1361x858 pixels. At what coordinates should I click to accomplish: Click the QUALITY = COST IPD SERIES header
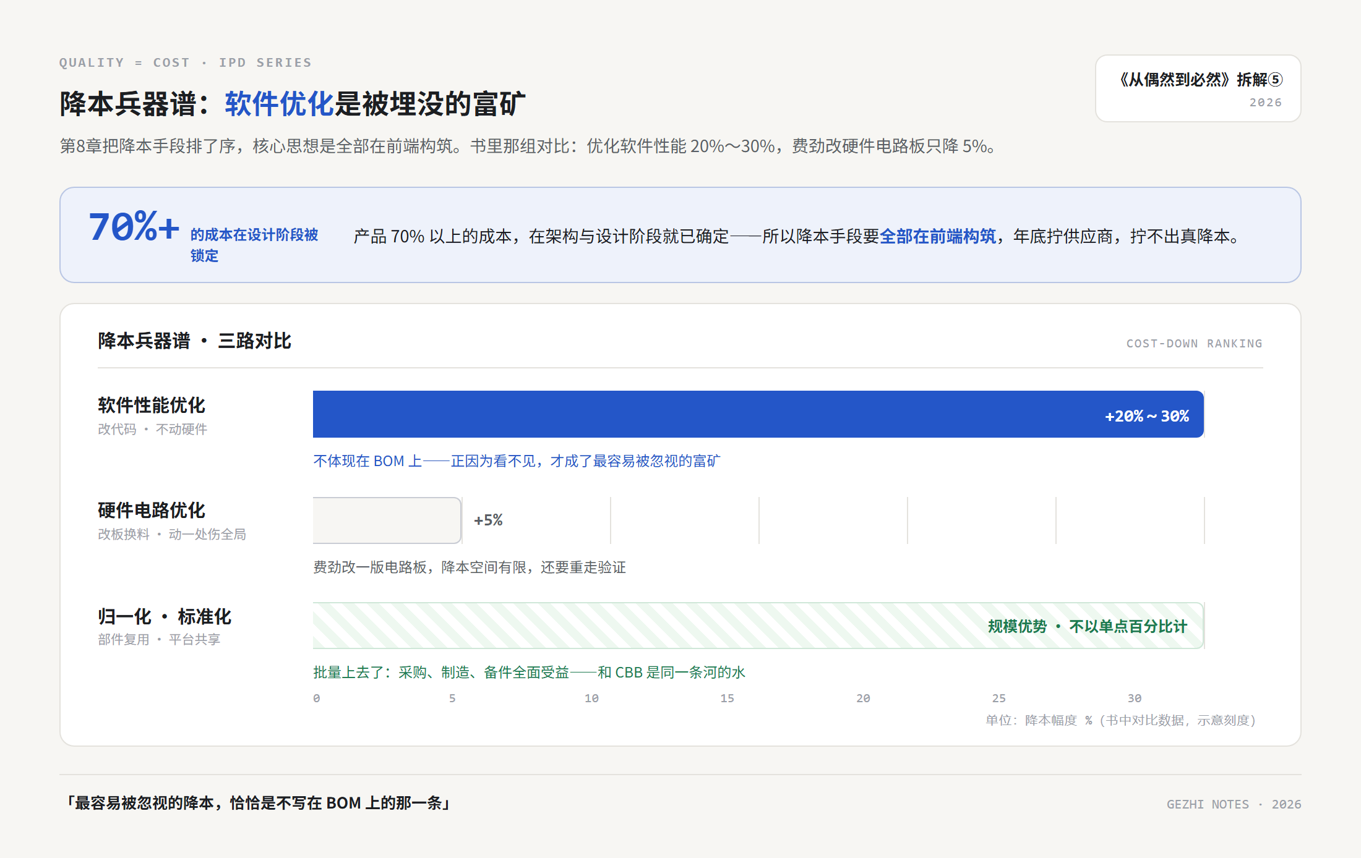coord(185,62)
